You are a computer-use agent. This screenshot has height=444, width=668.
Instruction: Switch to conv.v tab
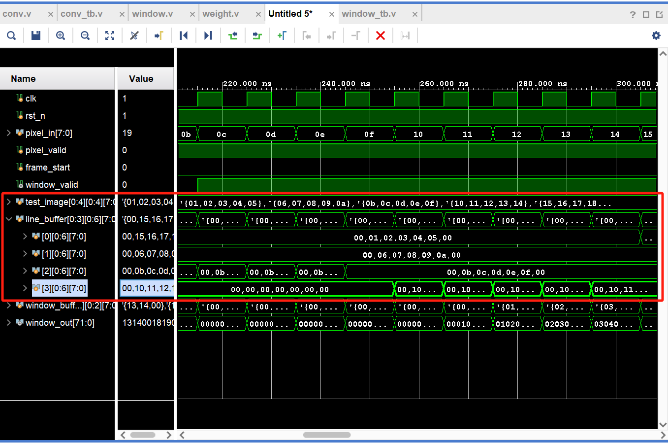[x=17, y=14]
